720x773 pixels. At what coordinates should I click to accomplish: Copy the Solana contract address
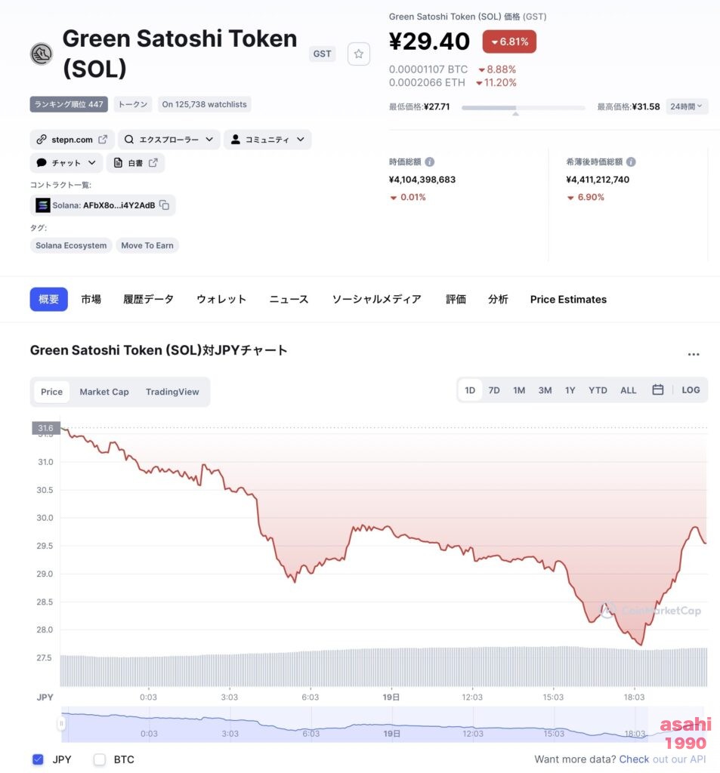click(165, 205)
